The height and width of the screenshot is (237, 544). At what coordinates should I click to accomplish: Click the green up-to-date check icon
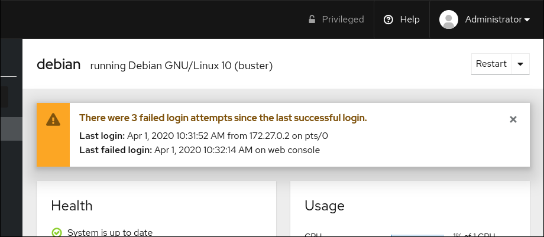(57, 232)
